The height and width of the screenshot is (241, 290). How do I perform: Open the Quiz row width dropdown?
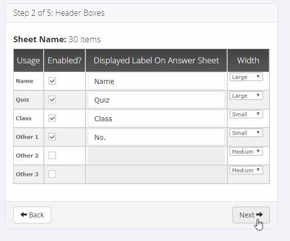246,96
